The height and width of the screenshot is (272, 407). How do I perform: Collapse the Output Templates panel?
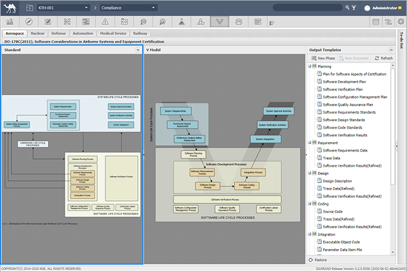pos(391,50)
